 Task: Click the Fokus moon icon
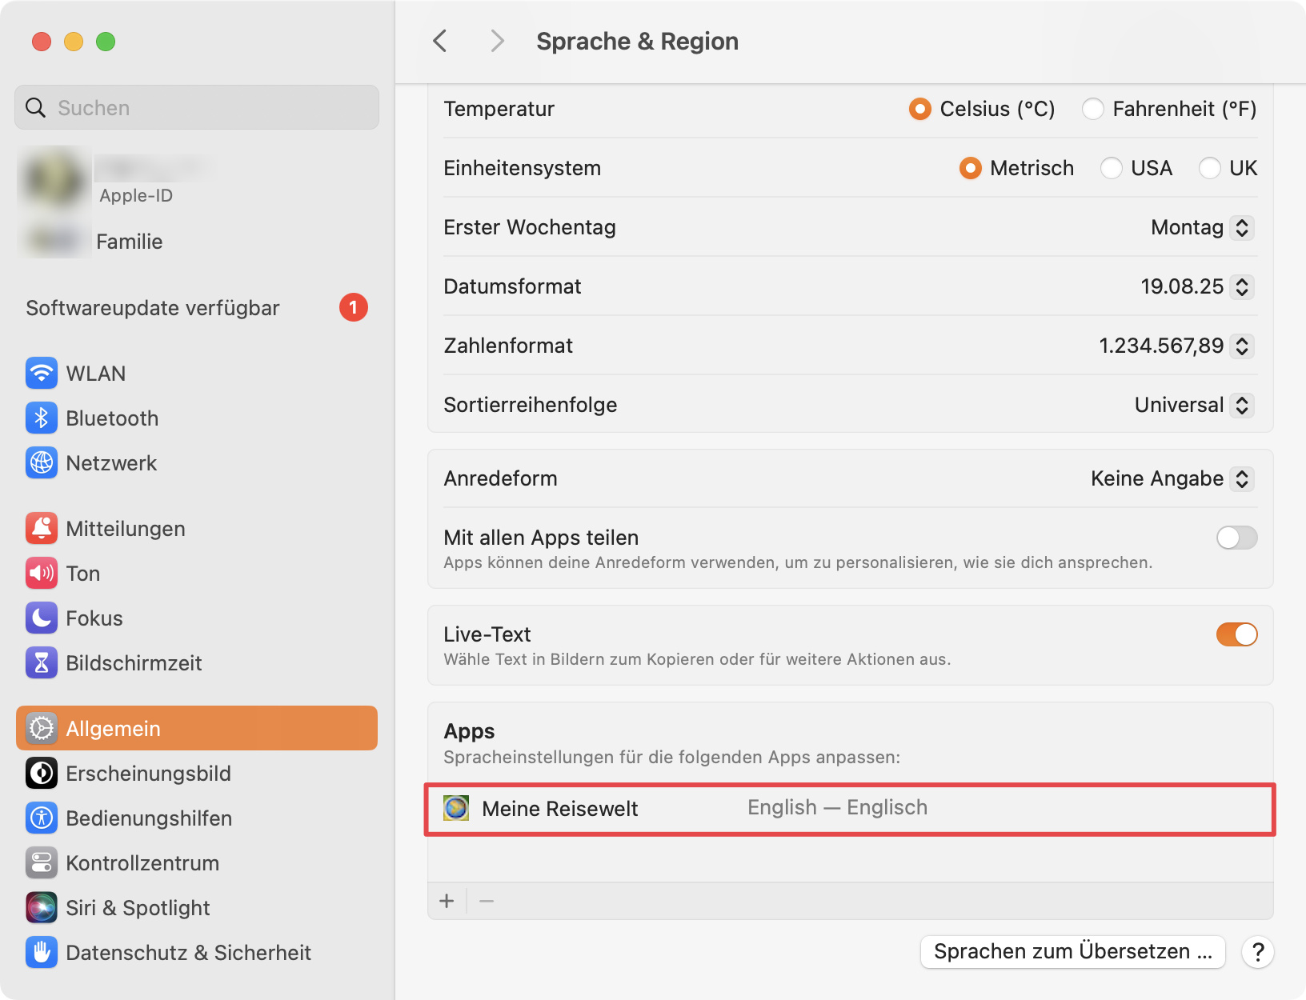tap(41, 618)
